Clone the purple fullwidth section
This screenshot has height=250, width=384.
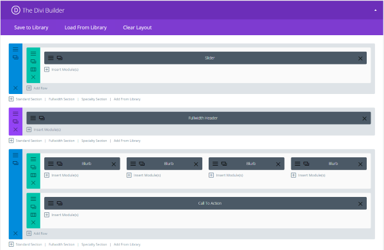point(15,121)
